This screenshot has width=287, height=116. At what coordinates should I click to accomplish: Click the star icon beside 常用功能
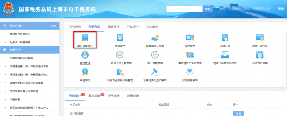(x=5, y=26)
